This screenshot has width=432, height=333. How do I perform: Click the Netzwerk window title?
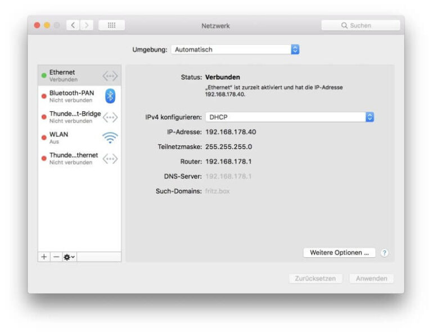click(215, 26)
